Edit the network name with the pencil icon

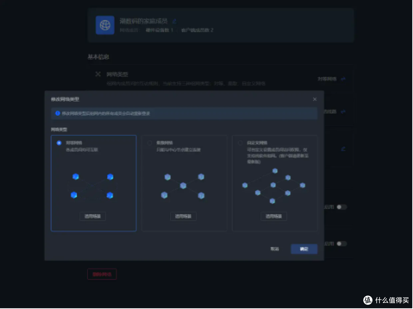coord(174,21)
